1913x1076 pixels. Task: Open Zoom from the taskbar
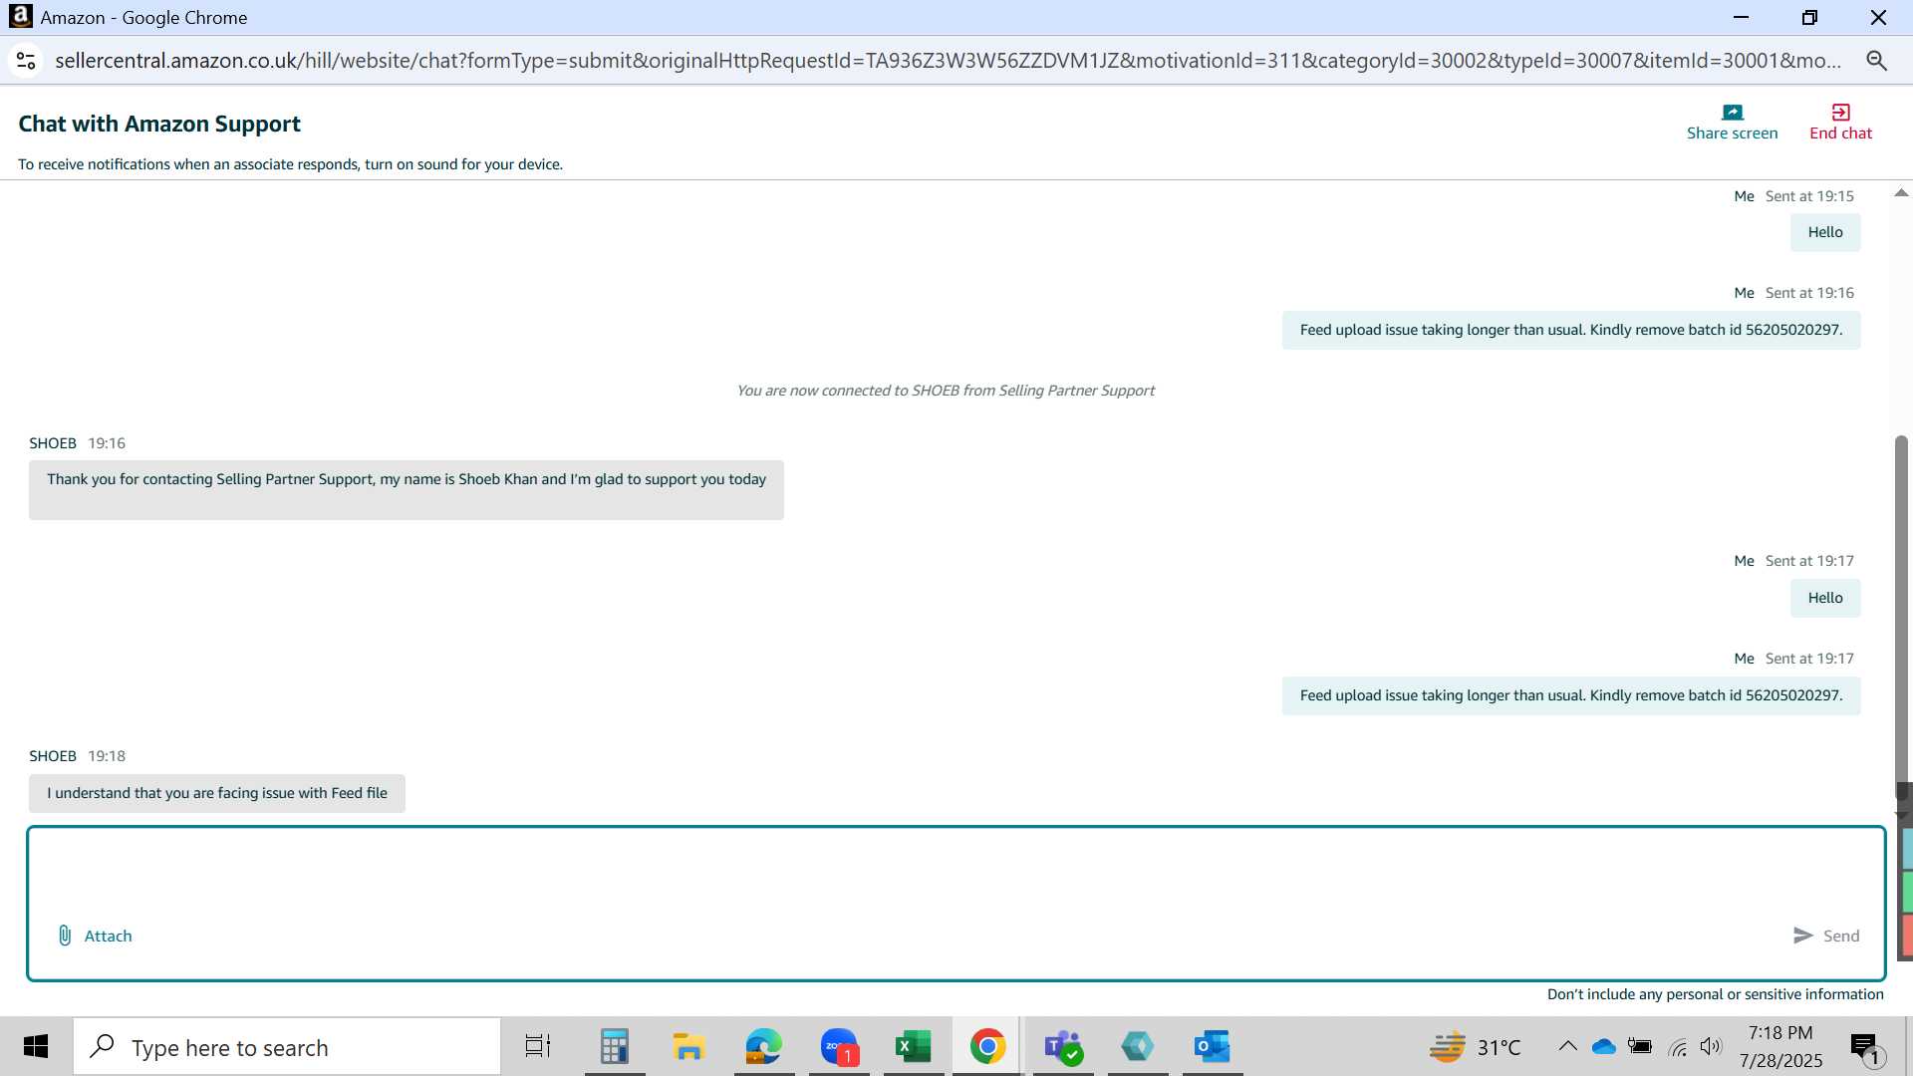[839, 1046]
